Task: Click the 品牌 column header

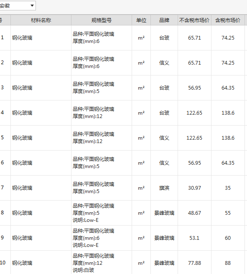Action: (164, 20)
